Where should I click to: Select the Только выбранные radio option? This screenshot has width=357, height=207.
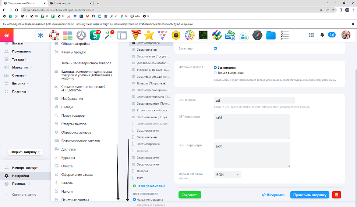[x=215, y=73]
